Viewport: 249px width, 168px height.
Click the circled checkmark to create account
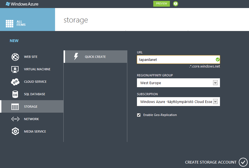click(243, 162)
